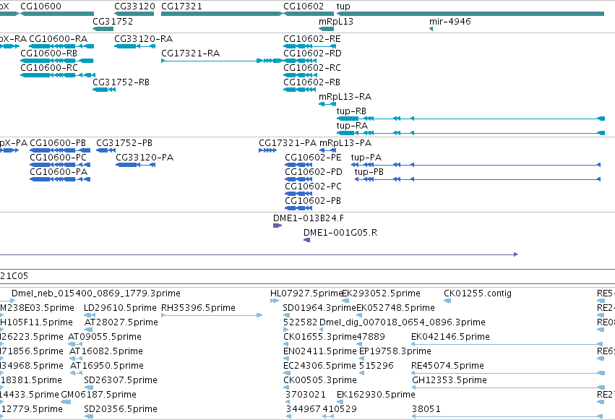Click EST AT16950.5prime label
The image size is (615, 420).
(x=107, y=366)
